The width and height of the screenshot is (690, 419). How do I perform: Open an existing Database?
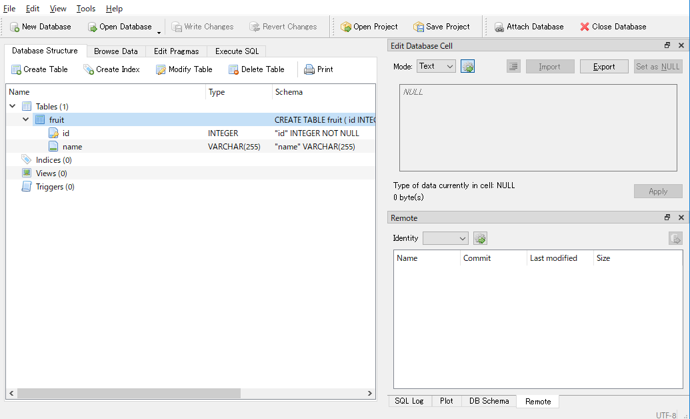point(120,27)
